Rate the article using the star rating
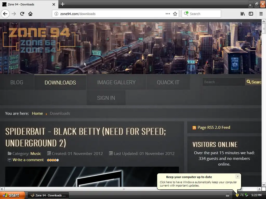The height and width of the screenshot is (199, 266). [x=53, y=160]
